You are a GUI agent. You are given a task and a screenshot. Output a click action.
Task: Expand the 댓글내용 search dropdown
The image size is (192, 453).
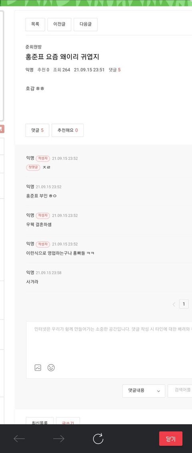(144, 391)
